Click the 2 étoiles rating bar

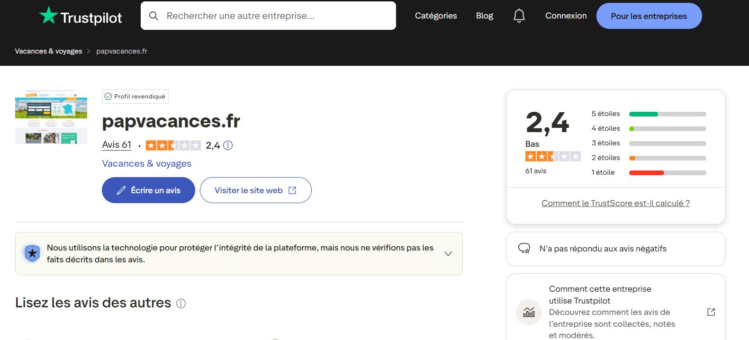coord(667,158)
